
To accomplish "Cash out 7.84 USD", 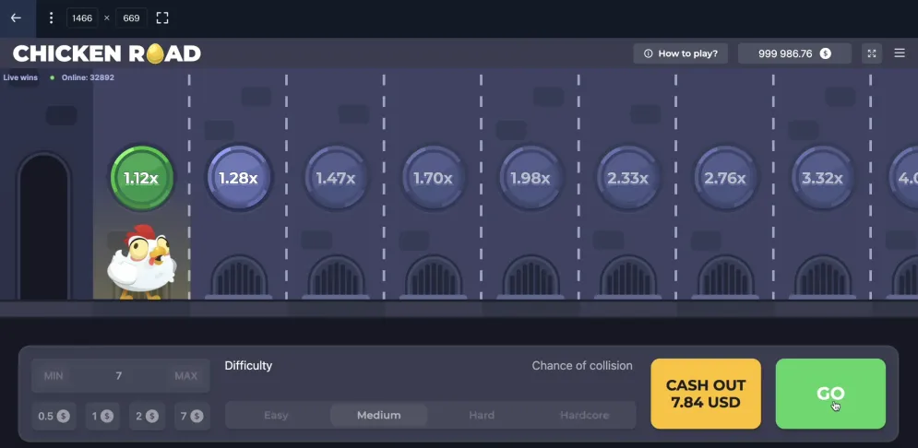I will [706, 394].
